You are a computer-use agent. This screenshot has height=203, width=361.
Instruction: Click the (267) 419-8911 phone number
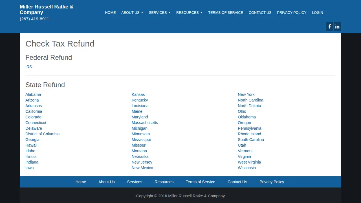(x=34, y=19)
